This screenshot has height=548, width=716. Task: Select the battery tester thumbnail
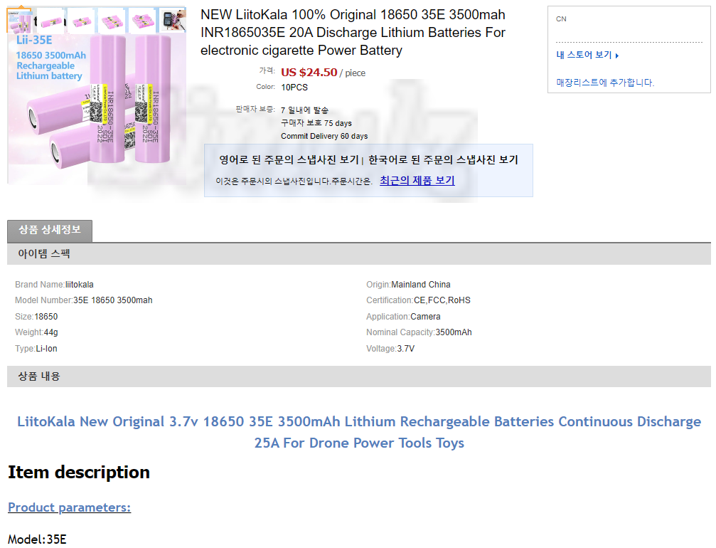[173, 20]
